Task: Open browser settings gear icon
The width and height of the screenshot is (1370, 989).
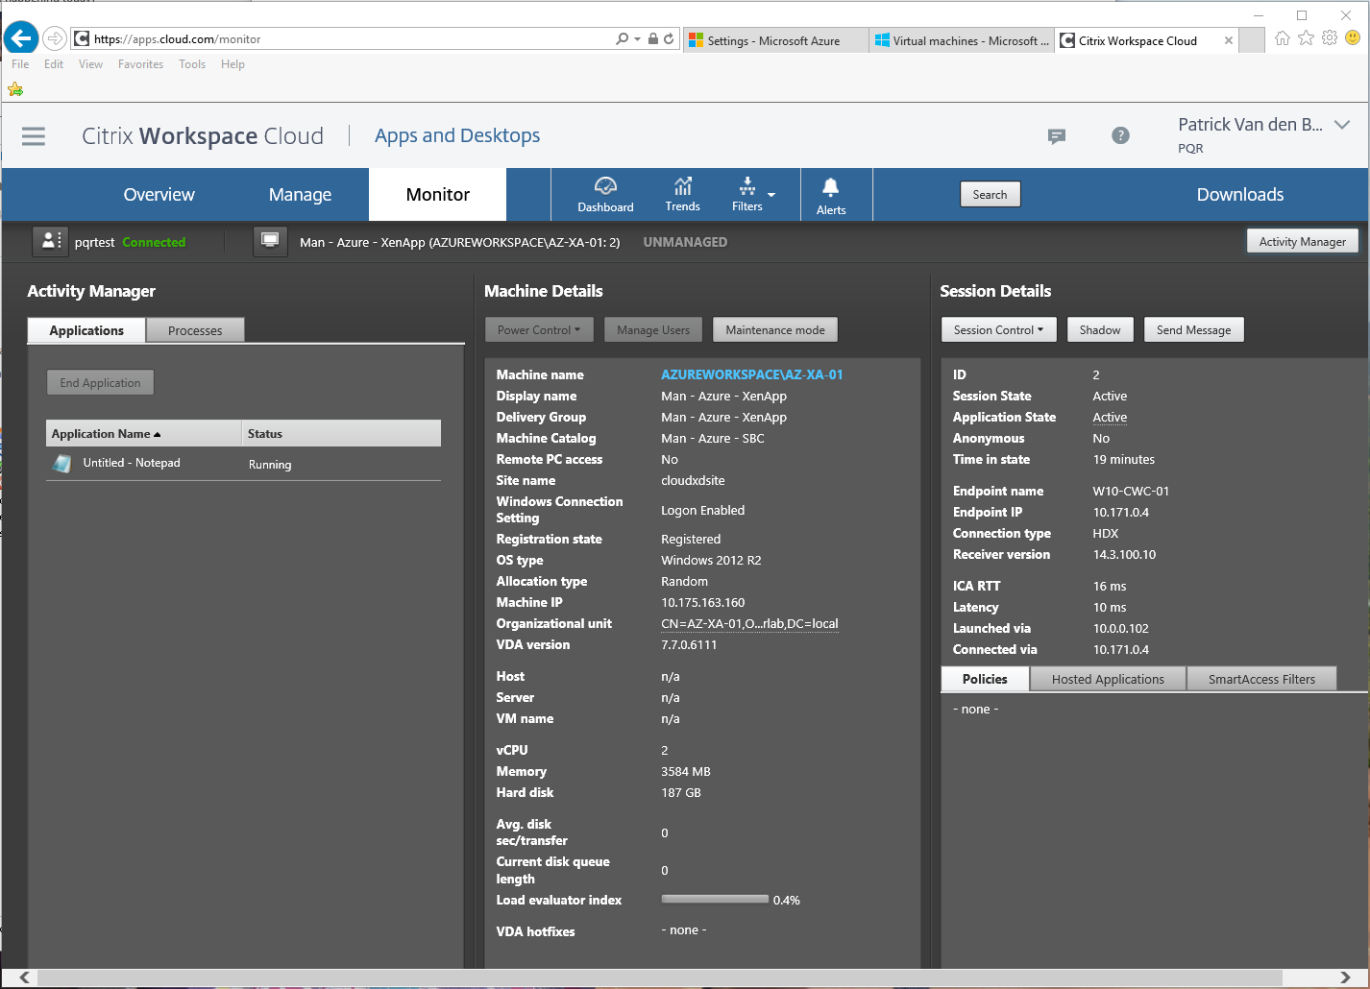Action: (x=1330, y=38)
